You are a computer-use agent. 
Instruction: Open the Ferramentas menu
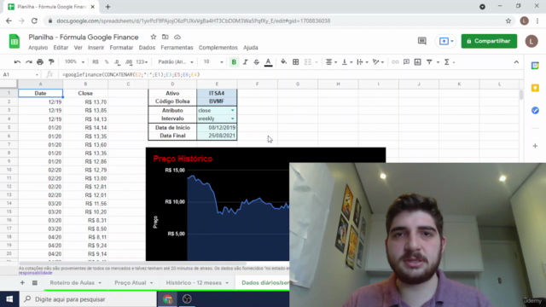177,48
